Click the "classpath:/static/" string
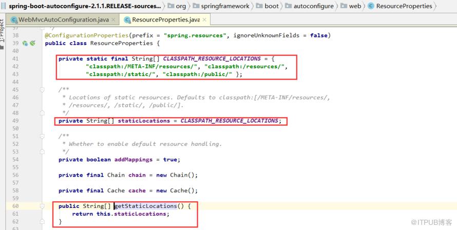457x230 pixels. (120, 74)
